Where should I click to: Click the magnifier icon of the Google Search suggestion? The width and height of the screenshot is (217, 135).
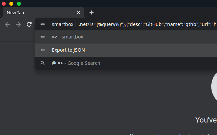43,63
